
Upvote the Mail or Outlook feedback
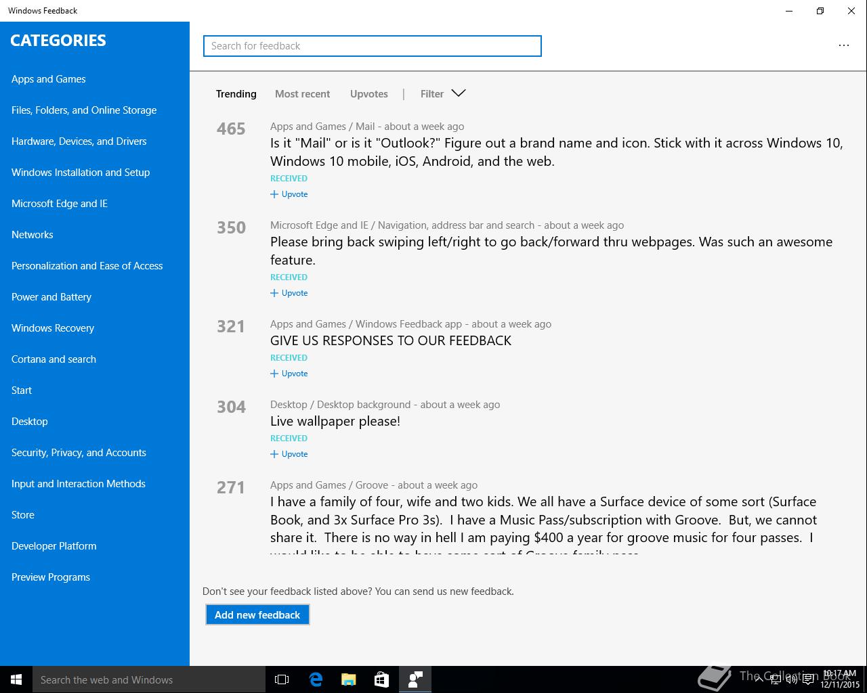[289, 194]
